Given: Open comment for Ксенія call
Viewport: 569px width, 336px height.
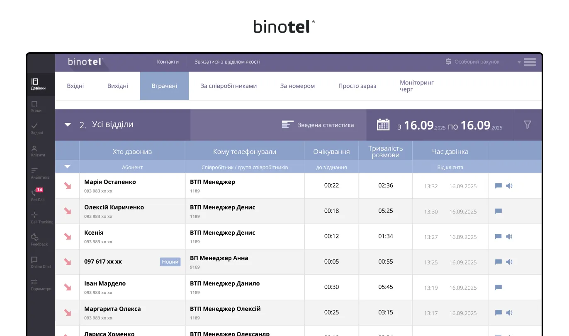Looking at the screenshot, I should [498, 237].
